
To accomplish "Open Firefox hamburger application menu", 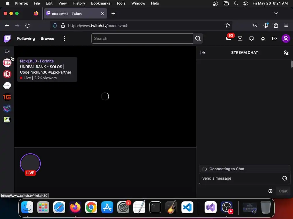I will (x=286, y=25).
